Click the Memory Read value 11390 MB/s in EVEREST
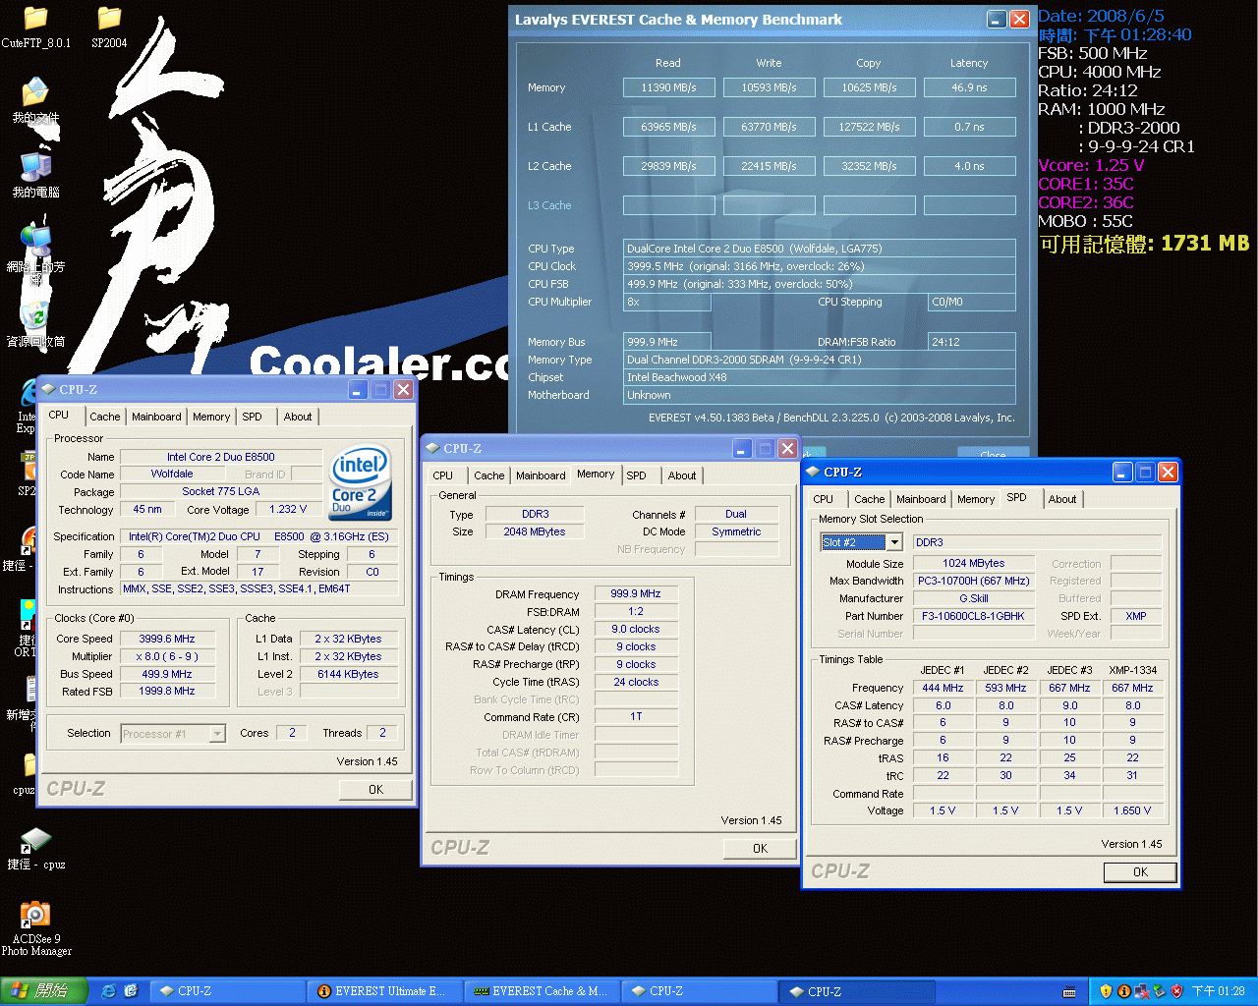Viewport: 1258px width, 1006px height. [x=668, y=87]
